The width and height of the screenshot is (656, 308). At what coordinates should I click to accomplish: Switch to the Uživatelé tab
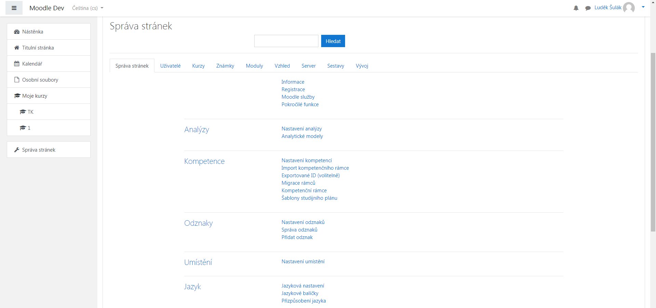click(170, 66)
